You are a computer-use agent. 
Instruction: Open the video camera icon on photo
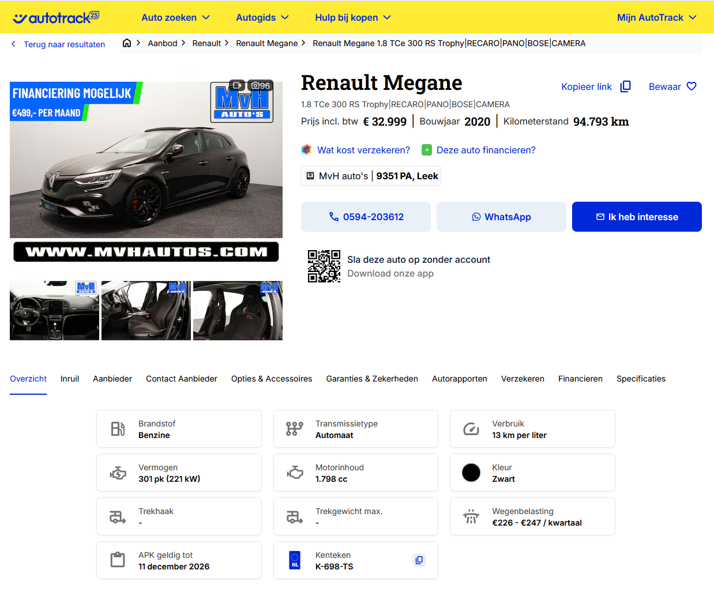coord(237,85)
